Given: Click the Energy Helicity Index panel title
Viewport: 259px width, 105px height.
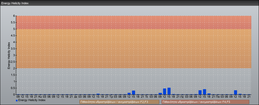Looking at the screenshot, I should click(x=15, y=3).
